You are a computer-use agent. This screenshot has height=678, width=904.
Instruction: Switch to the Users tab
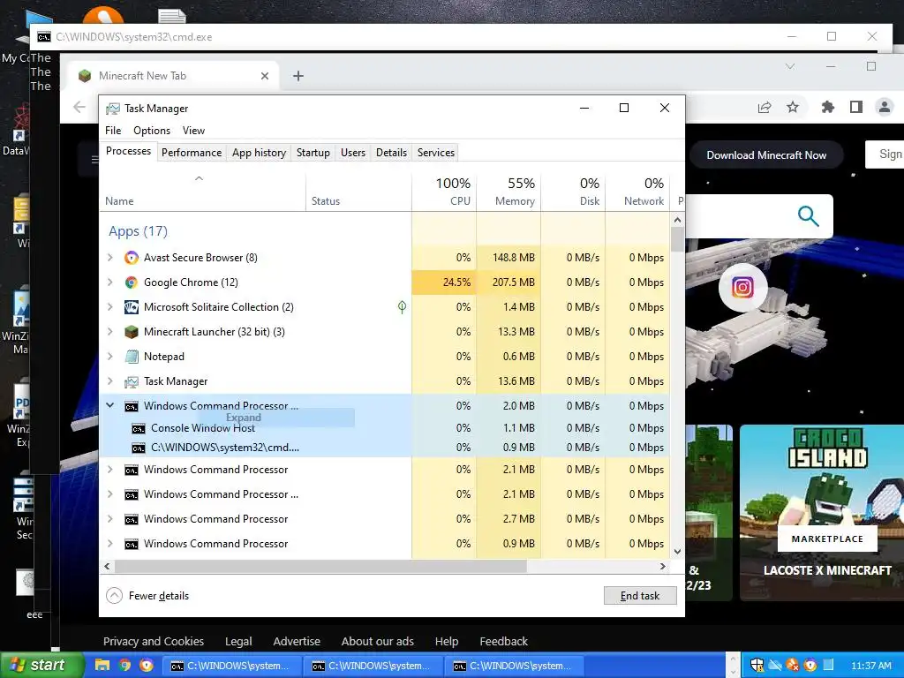click(x=353, y=153)
